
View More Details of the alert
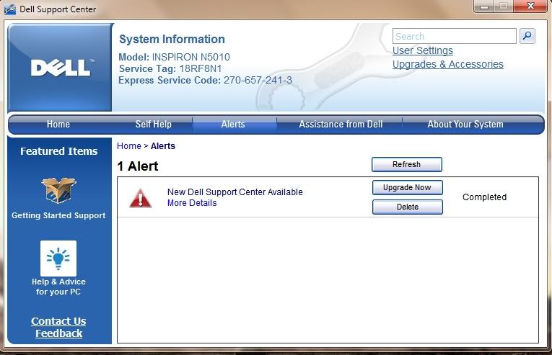(x=192, y=203)
